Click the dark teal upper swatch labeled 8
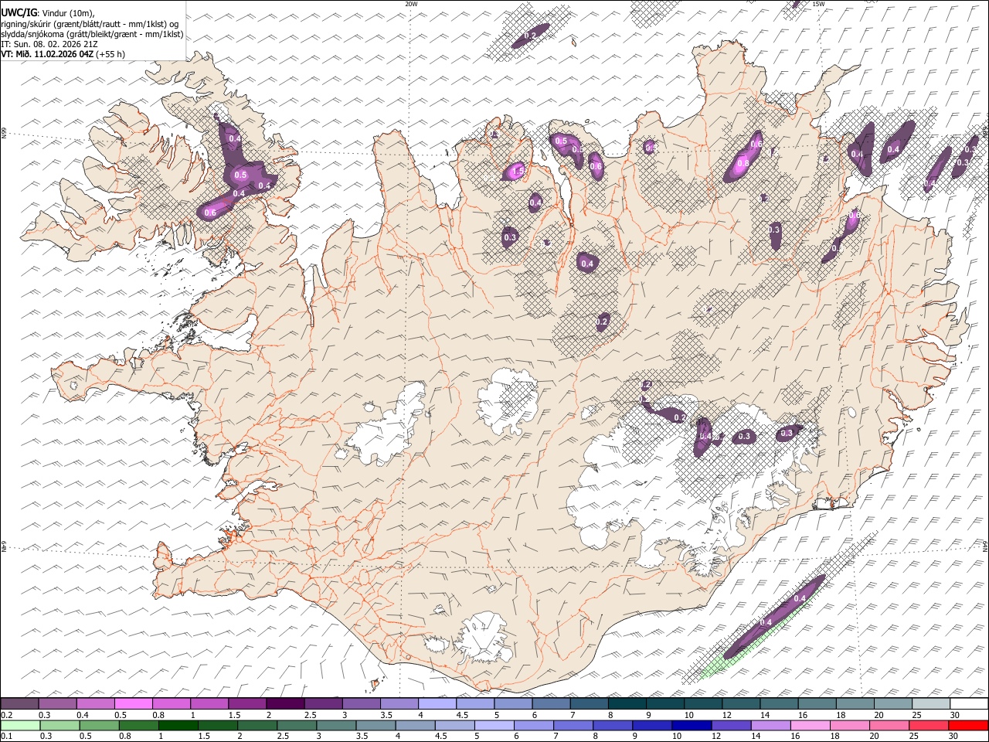This screenshot has width=989, height=742. [627, 703]
